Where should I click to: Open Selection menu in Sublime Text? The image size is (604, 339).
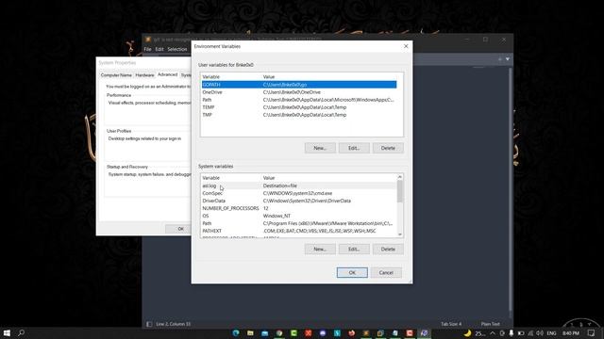click(177, 49)
